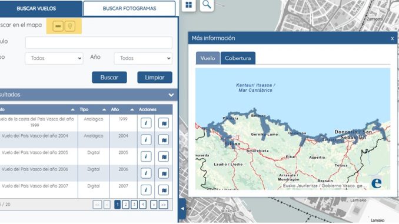Go to next results page
The width and height of the screenshot is (399, 224).
[x=154, y=205]
